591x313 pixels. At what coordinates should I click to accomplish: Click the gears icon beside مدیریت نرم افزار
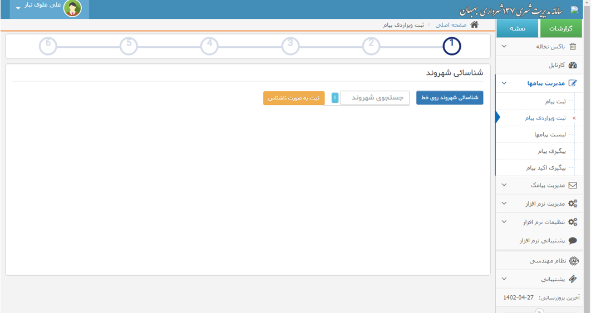[x=573, y=203]
